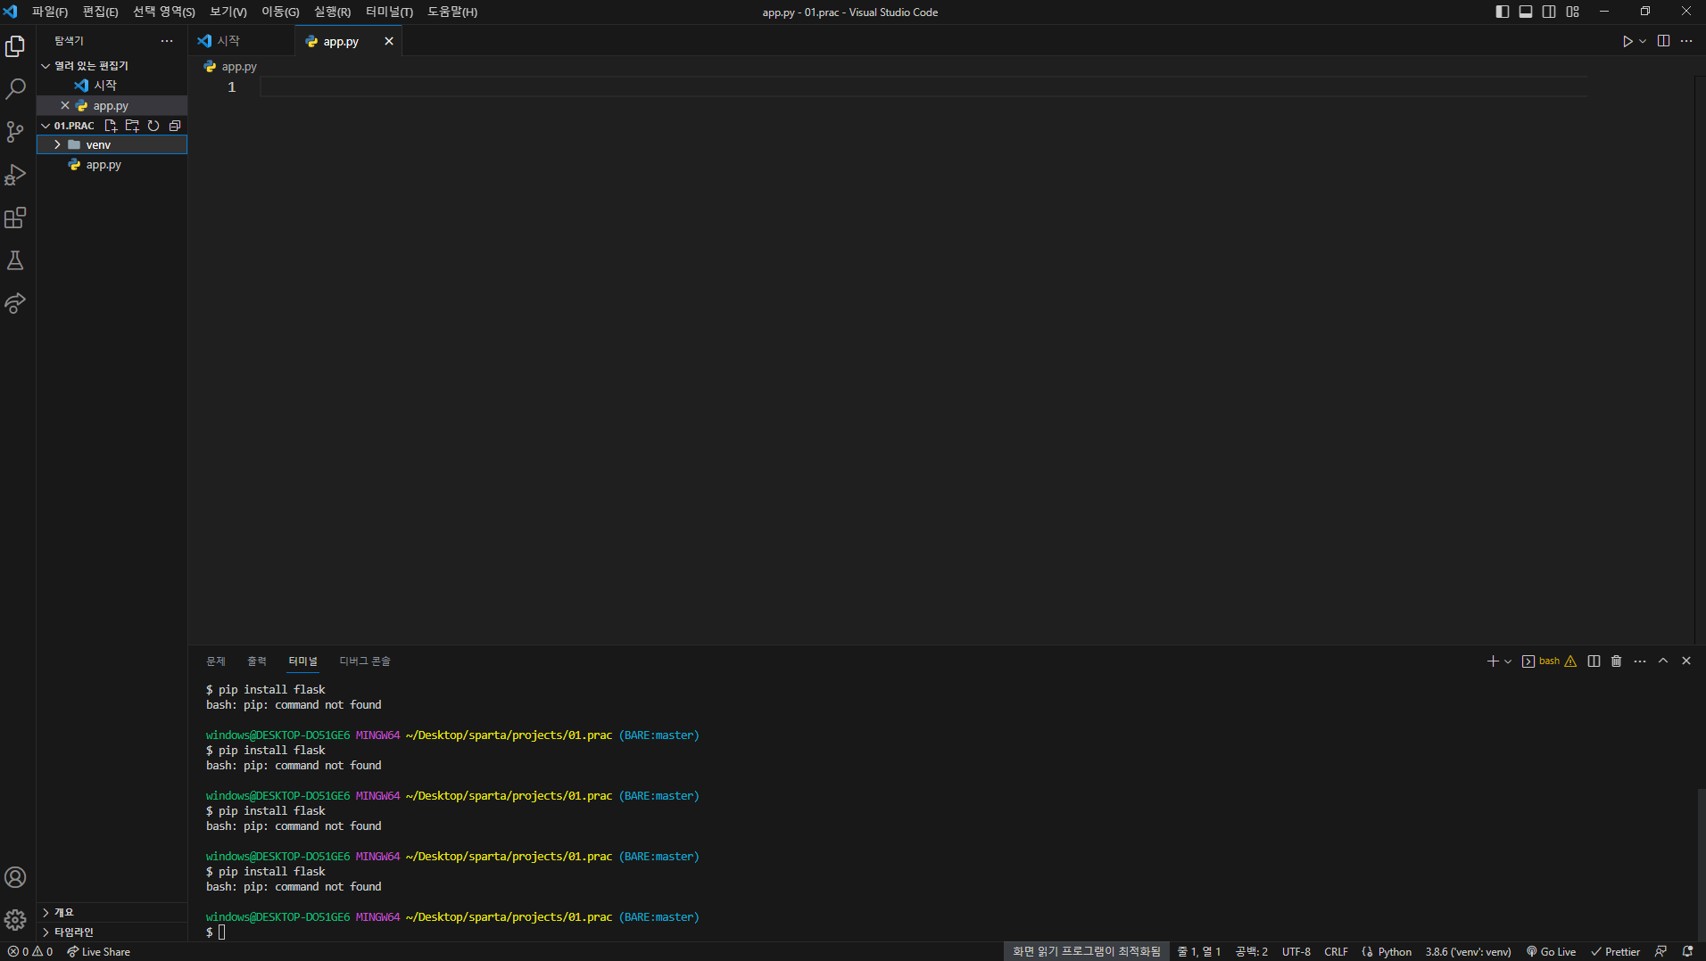Open the Edit menu

tap(100, 12)
